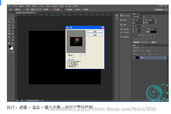
Task: Open the leading (自动) dropdown
Action: (x=156, y=20)
